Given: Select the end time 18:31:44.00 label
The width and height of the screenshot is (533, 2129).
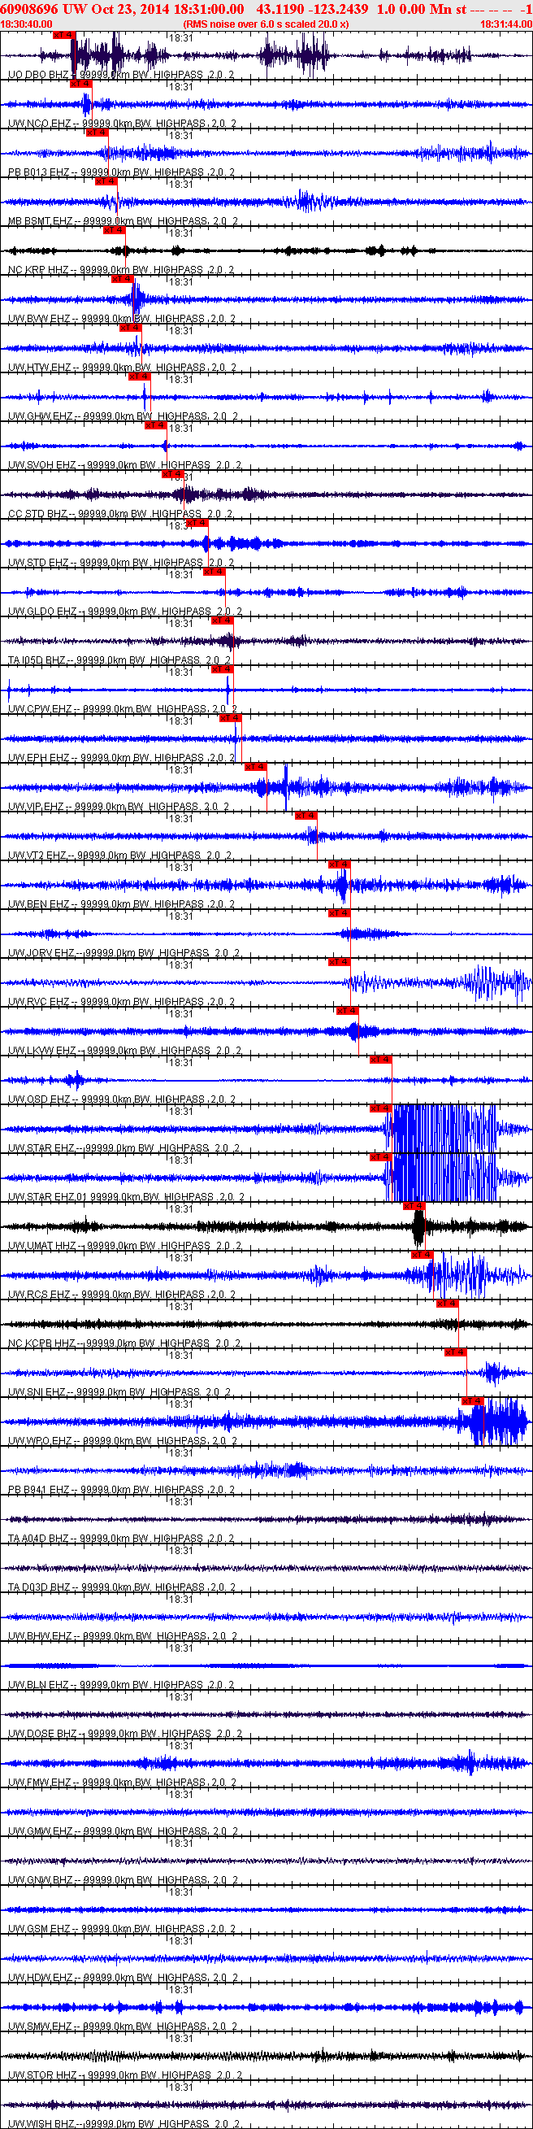Looking at the screenshot, I should pyautogui.click(x=505, y=24).
